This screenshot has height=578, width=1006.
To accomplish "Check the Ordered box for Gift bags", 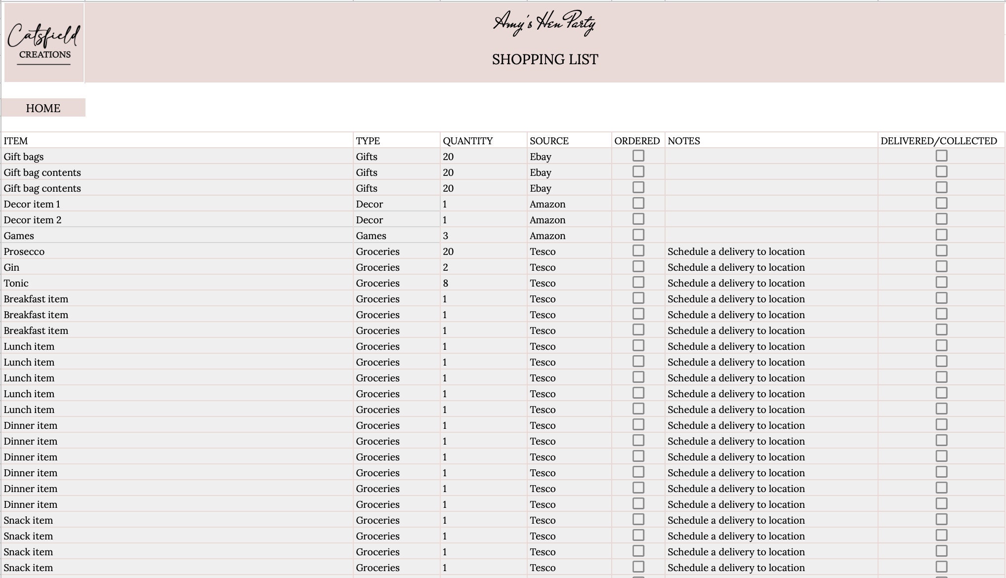I will 639,156.
